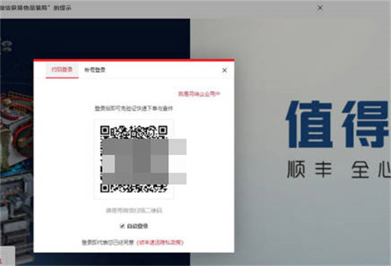Viewport: 391px width, 266px height.
Task: Toggle the 自动登录 checkbox
Action: (x=122, y=226)
